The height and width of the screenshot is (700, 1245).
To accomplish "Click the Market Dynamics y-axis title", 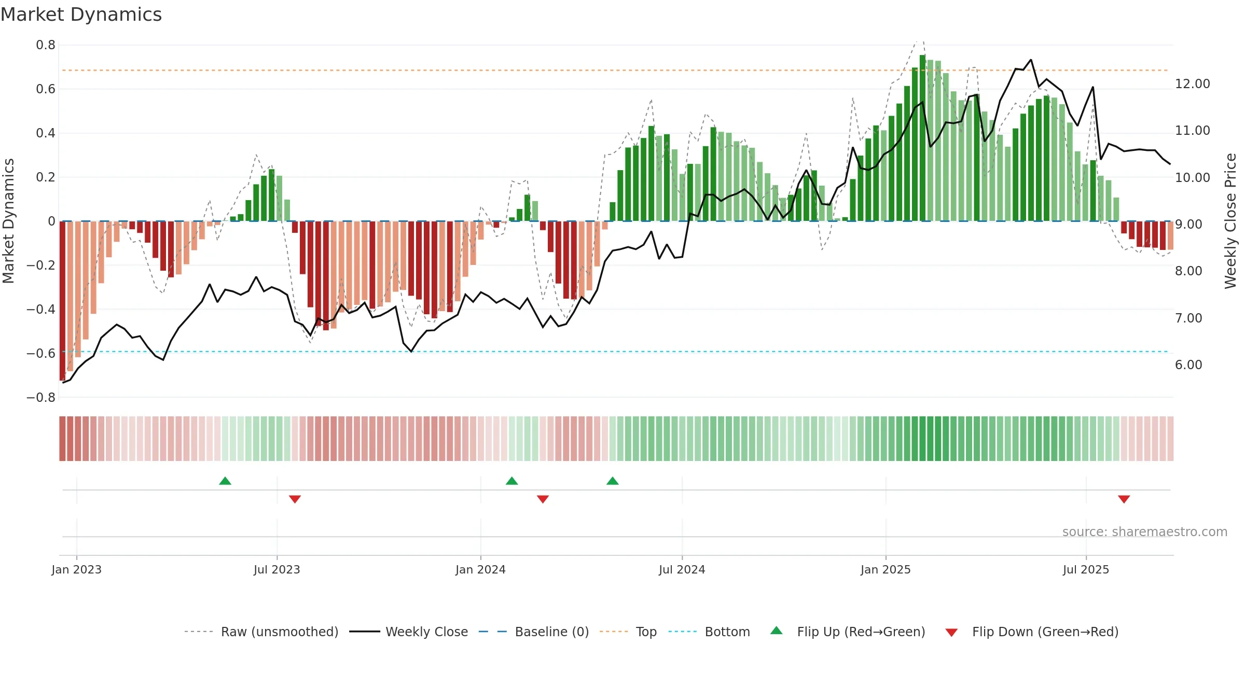I will (8, 221).
